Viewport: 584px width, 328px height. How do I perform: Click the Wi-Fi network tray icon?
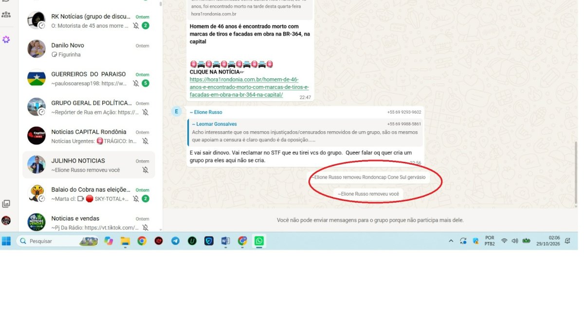tap(504, 241)
